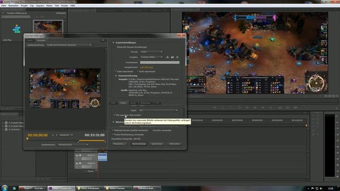The width and height of the screenshot is (340, 191).
Task: Click the Abbrechen button
Action: (175, 144)
